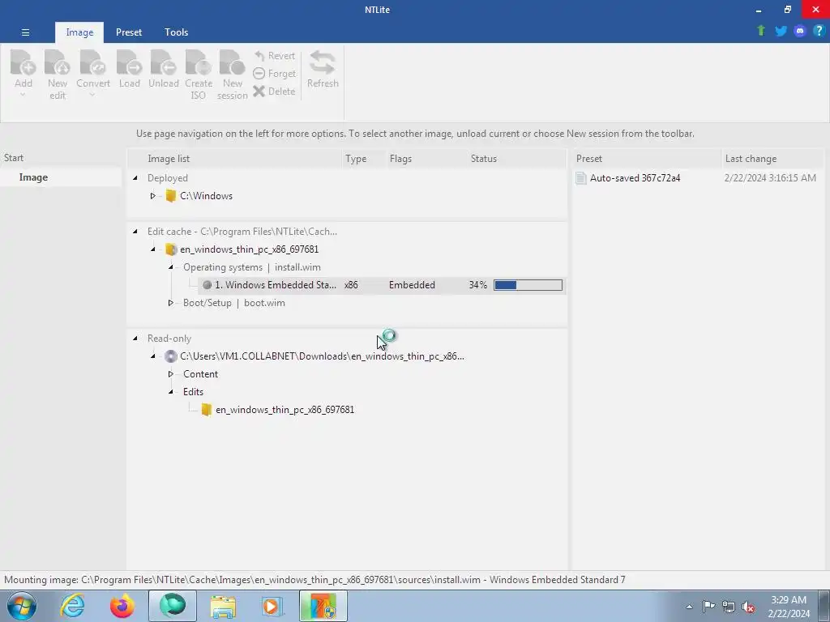Viewport: 830px width, 622px height.
Task: Collapse the Downloads ISO path node
Action: 152,356
